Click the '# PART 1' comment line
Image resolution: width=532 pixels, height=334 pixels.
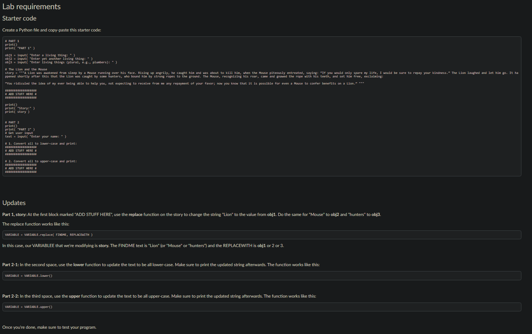(x=12, y=41)
